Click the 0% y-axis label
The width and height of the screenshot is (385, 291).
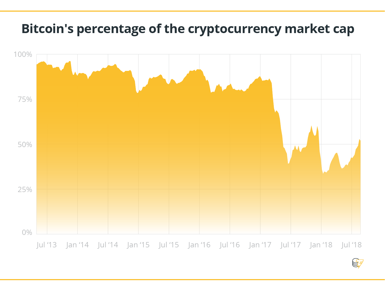pos(27,233)
